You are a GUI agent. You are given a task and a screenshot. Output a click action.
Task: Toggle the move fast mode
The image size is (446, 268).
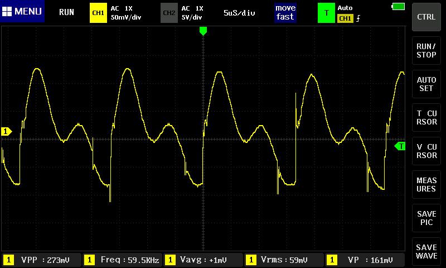click(x=285, y=12)
